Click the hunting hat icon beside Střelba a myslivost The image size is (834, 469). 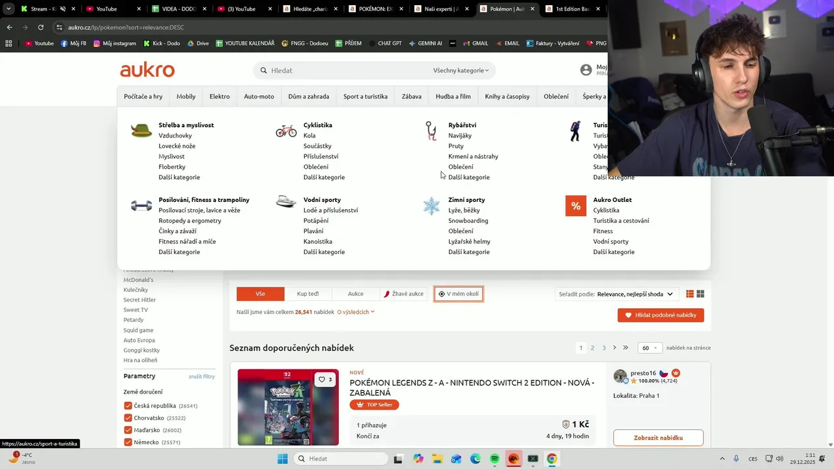tap(141, 130)
